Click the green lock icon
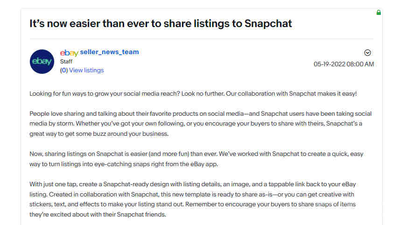Viewport: 393px width, 225px height. [x=379, y=12]
